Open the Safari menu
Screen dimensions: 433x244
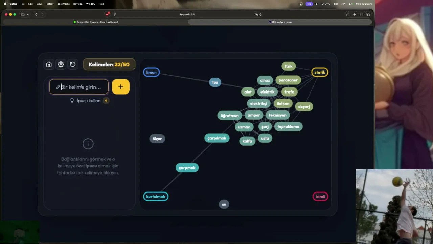[x=14, y=4]
